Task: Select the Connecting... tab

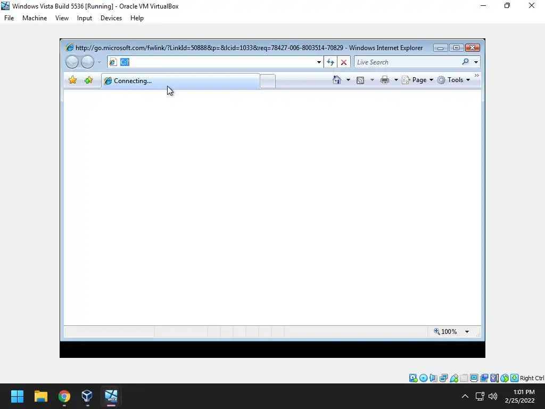Action: click(x=180, y=81)
